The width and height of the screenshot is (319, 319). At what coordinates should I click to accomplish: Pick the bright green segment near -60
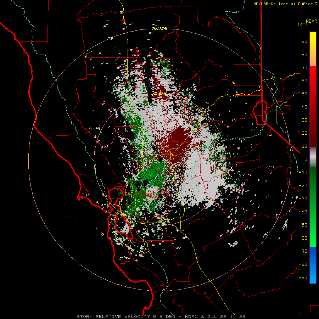tap(313, 238)
